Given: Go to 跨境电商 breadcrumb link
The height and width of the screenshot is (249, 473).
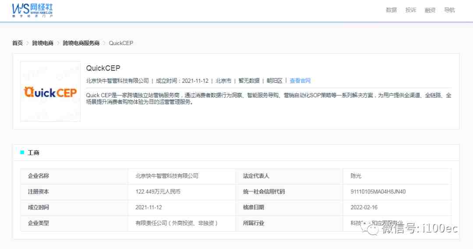Looking at the screenshot, I should click(42, 43).
